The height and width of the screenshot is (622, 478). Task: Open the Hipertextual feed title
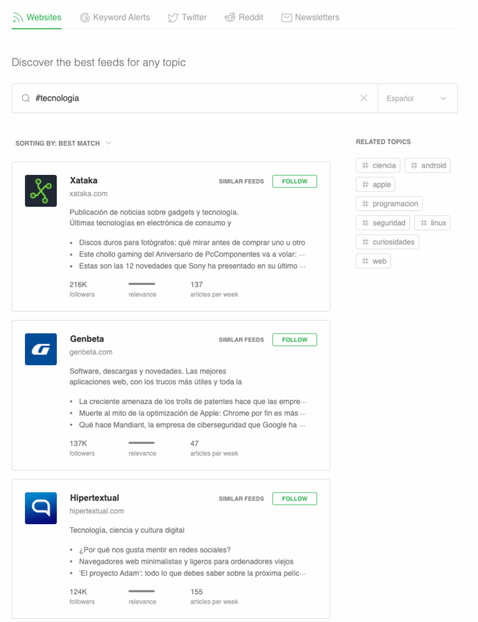coord(94,498)
